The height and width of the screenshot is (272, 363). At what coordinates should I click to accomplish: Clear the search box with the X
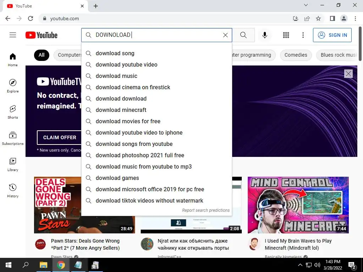point(225,35)
